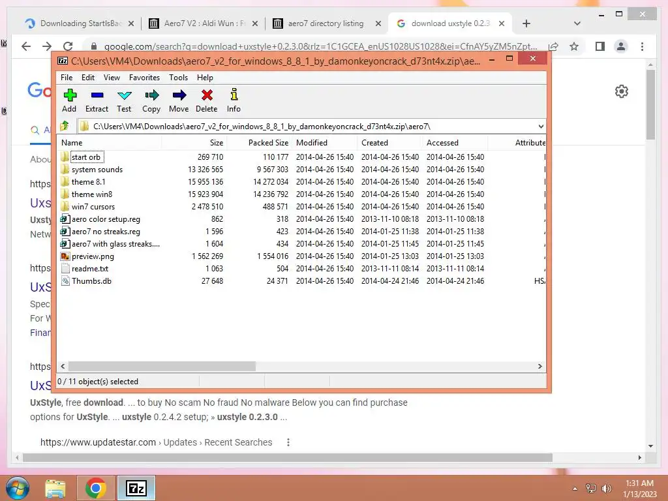
Task: Open more options for updatestar result
Action: (x=288, y=442)
